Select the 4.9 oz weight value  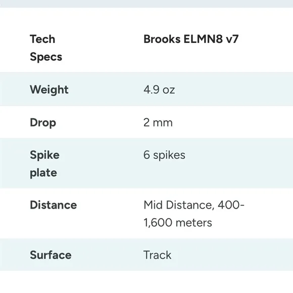click(159, 90)
